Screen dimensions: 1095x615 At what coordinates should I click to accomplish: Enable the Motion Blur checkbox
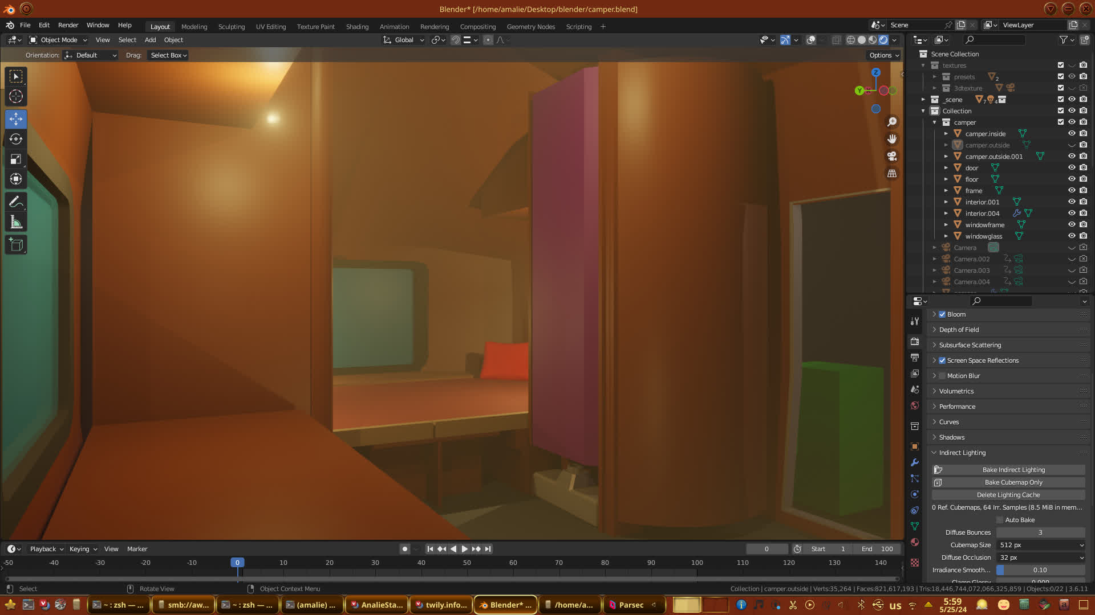tap(942, 376)
